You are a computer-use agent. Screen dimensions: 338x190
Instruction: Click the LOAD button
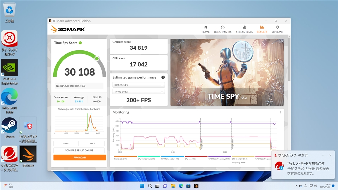(x=66, y=143)
